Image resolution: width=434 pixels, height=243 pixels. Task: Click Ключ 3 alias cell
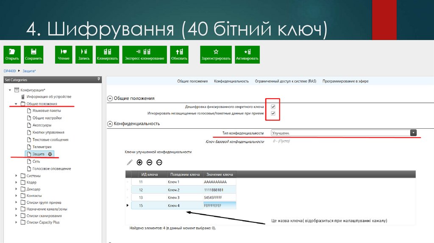click(185, 198)
